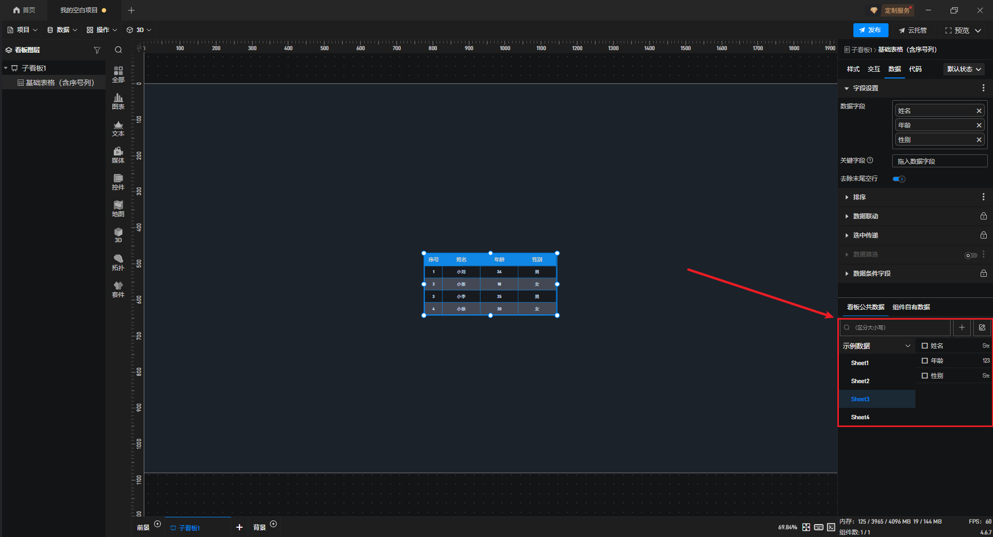Select the 地图 (map) component category
The width and height of the screenshot is (993, 537).
(x=118, y=209)
